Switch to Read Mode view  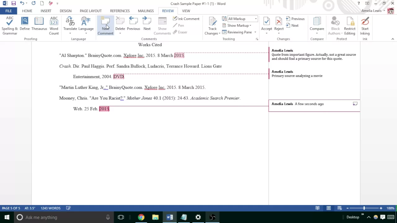(x=318, y=208)
